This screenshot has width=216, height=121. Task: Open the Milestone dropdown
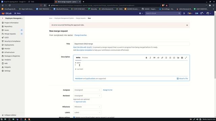coord(87,107)
